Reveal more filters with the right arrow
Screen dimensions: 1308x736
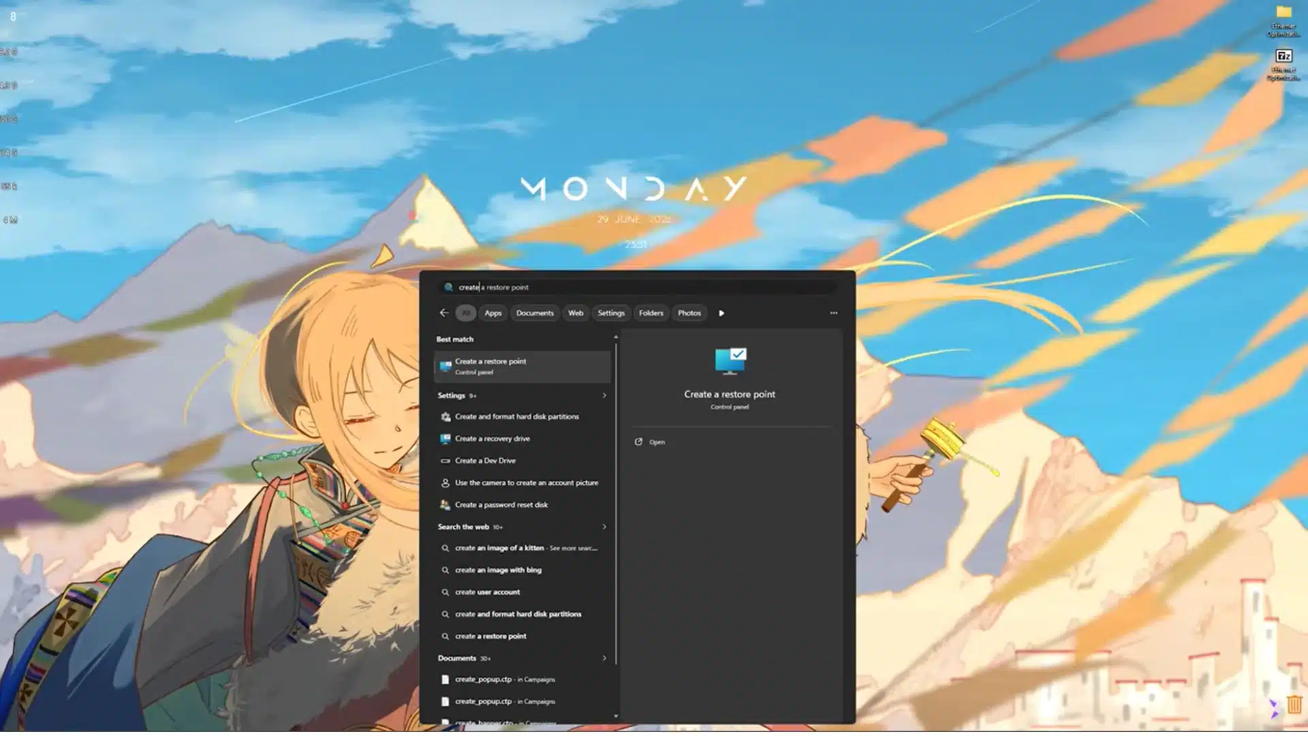(x=721, y=313)
